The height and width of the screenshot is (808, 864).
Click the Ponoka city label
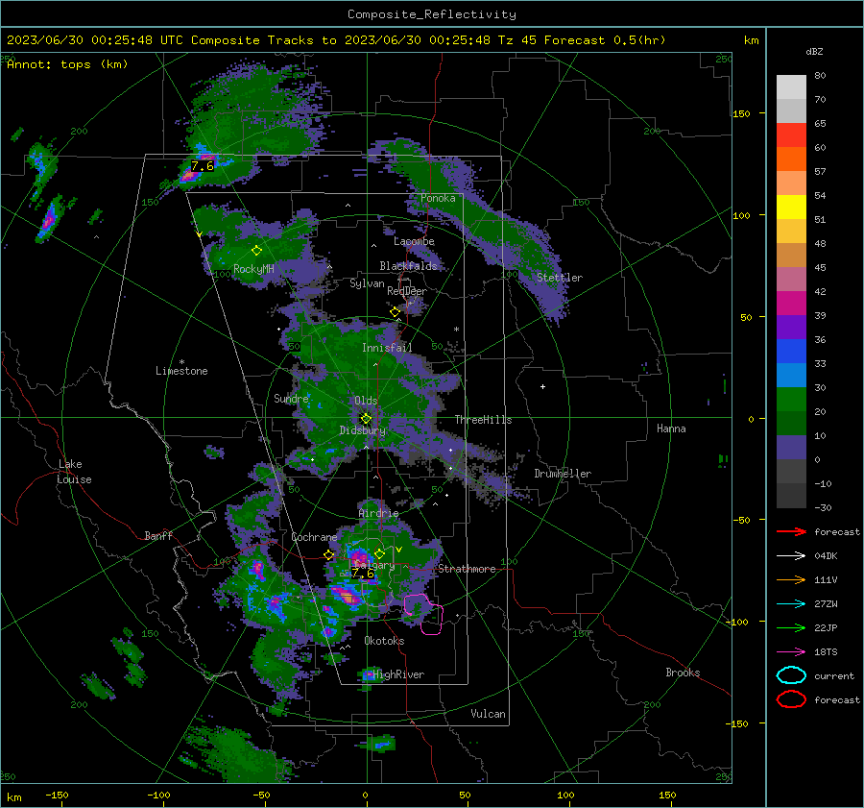[x=438, y=198]
